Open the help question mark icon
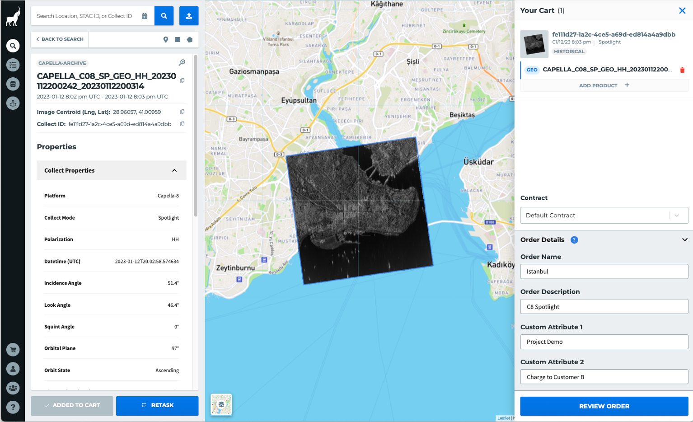 coord(13,407)
